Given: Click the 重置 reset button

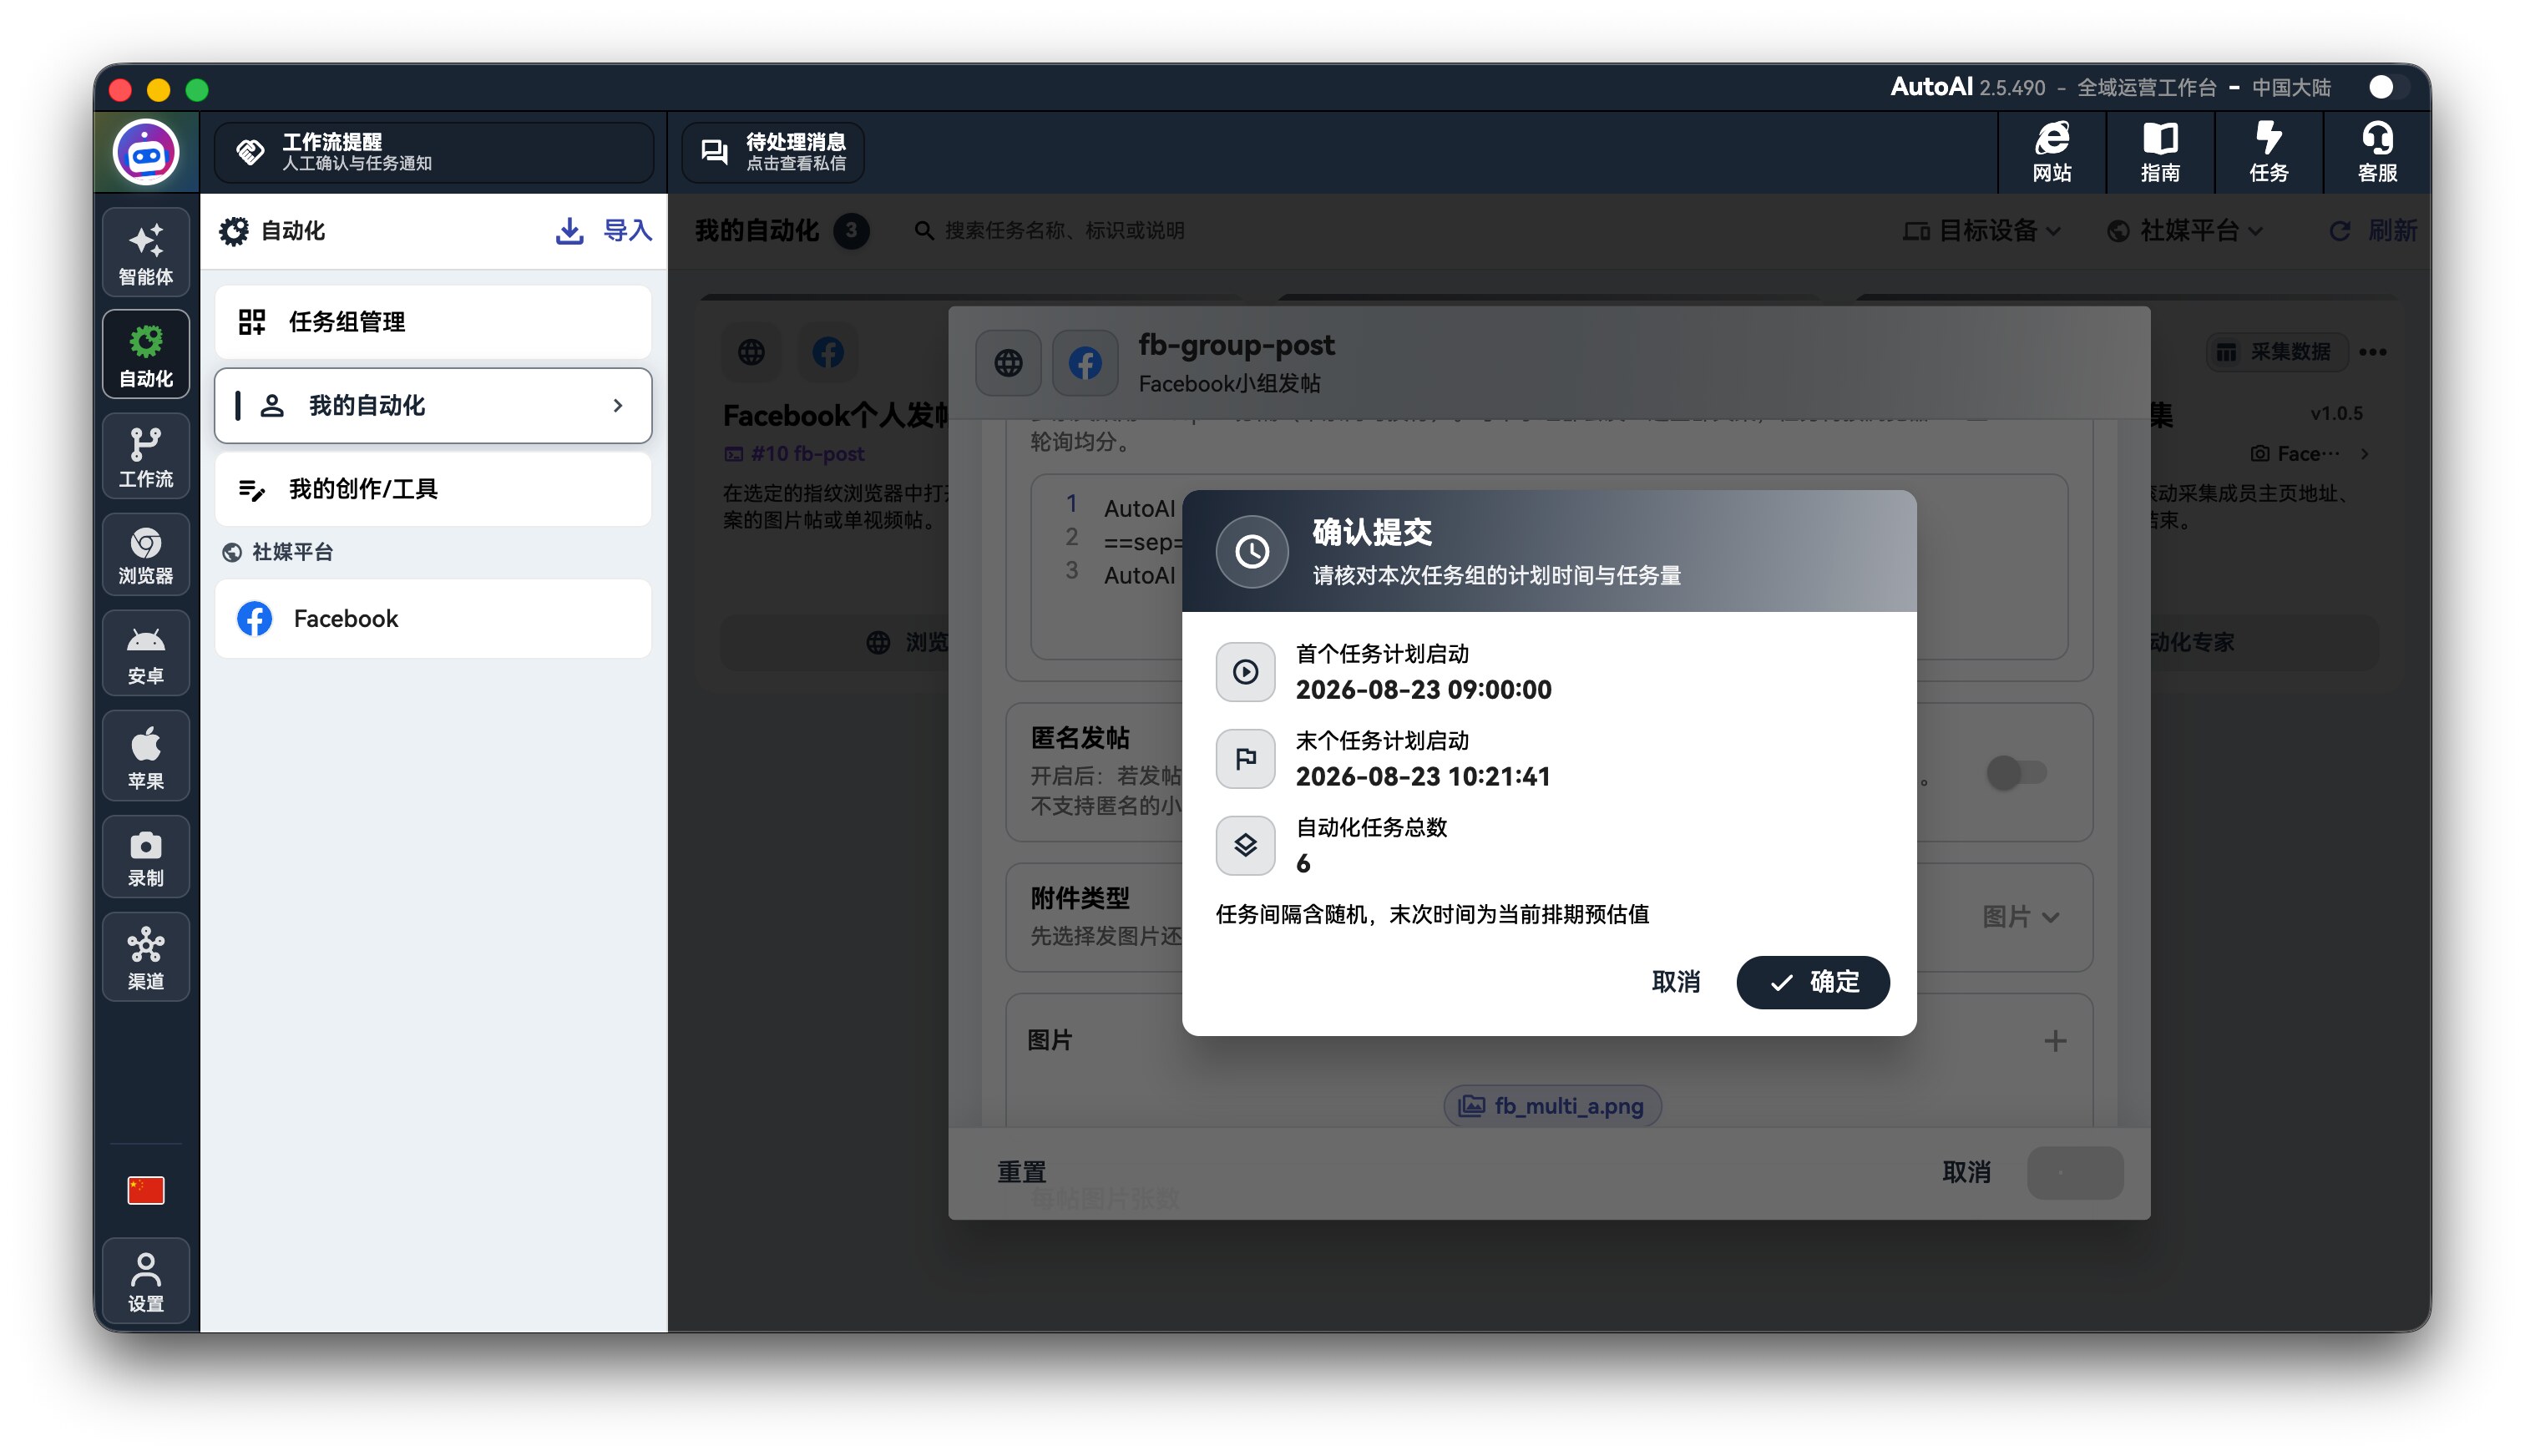Looking at the screenshot, I should tap(1021, 1172).
